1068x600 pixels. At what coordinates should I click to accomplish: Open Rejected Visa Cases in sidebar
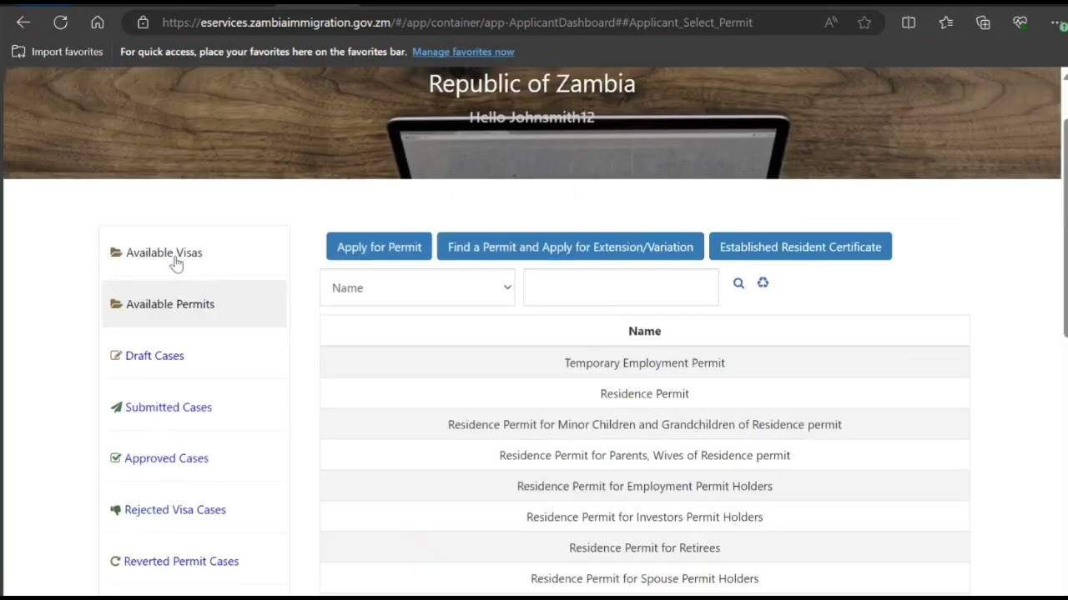coord(175,510)
